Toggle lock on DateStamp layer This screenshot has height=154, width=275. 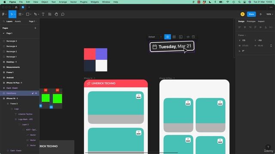tap(33, 93)
